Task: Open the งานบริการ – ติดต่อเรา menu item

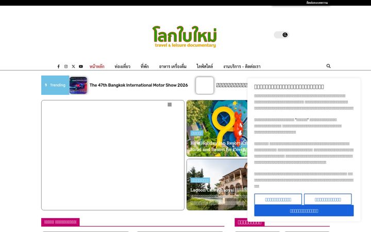Action: (x=242, y=67)
